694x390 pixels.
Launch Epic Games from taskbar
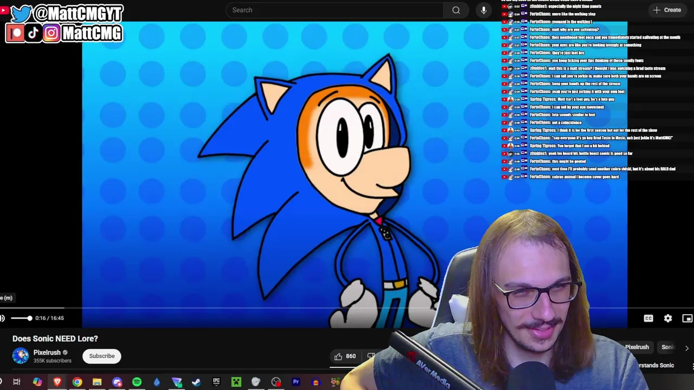tap(216, 382)
